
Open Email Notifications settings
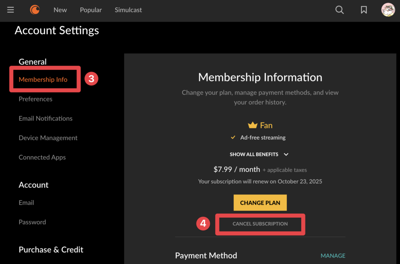pyautogui.click(x=45, y=118)
